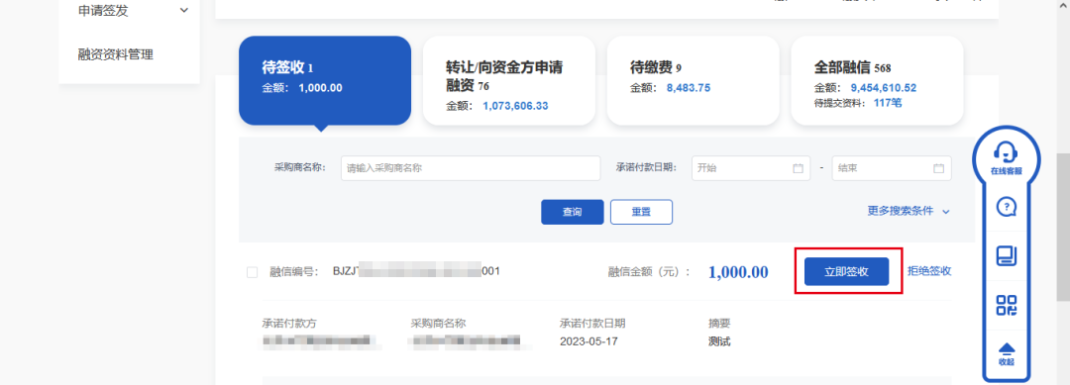Tick the checkbox beside 融信编号 row
Image resolution: width=1070 pixels, height=385 pixels.
(252, 272)
